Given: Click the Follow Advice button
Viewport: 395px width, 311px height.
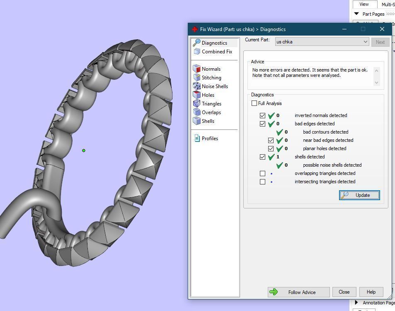Looking at the screenshot, I should pyautogui.click(x=298, y=292).
